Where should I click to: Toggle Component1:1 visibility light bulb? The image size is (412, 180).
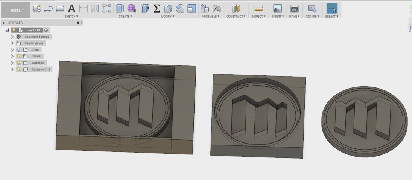[x=18, y=69]
